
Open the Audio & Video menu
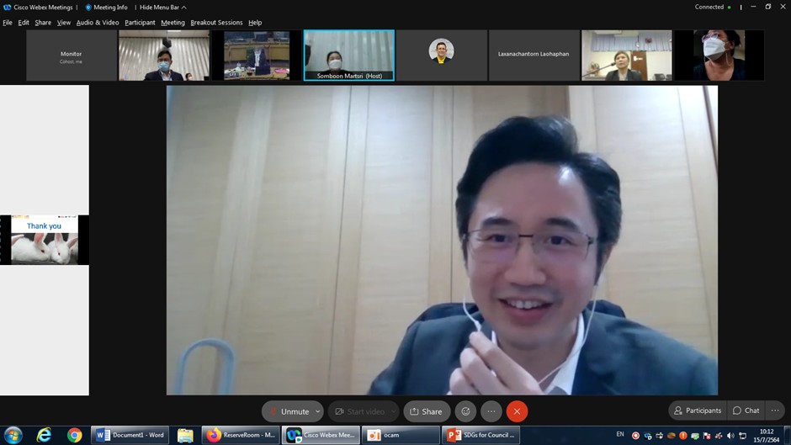(x=98, y=23)
